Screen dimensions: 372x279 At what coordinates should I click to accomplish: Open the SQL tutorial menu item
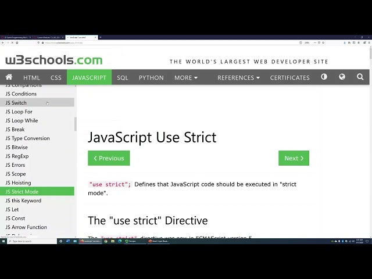point(123,77)
